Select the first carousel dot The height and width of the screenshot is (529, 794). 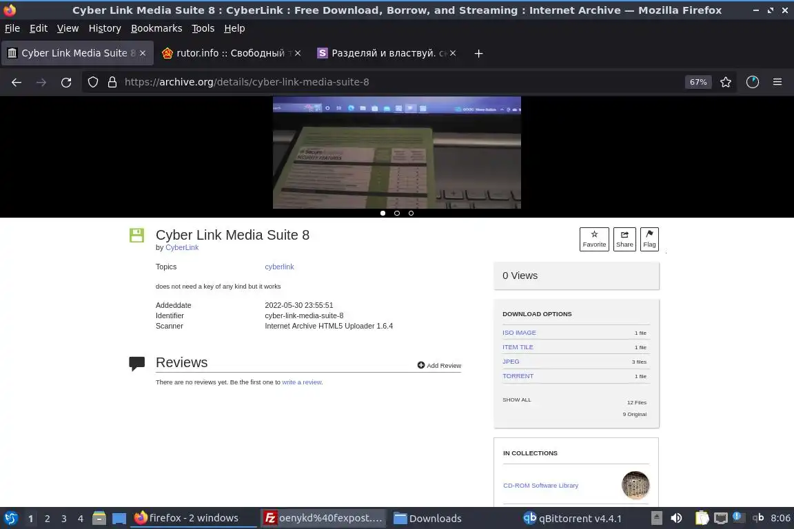(x=383, y=213)
